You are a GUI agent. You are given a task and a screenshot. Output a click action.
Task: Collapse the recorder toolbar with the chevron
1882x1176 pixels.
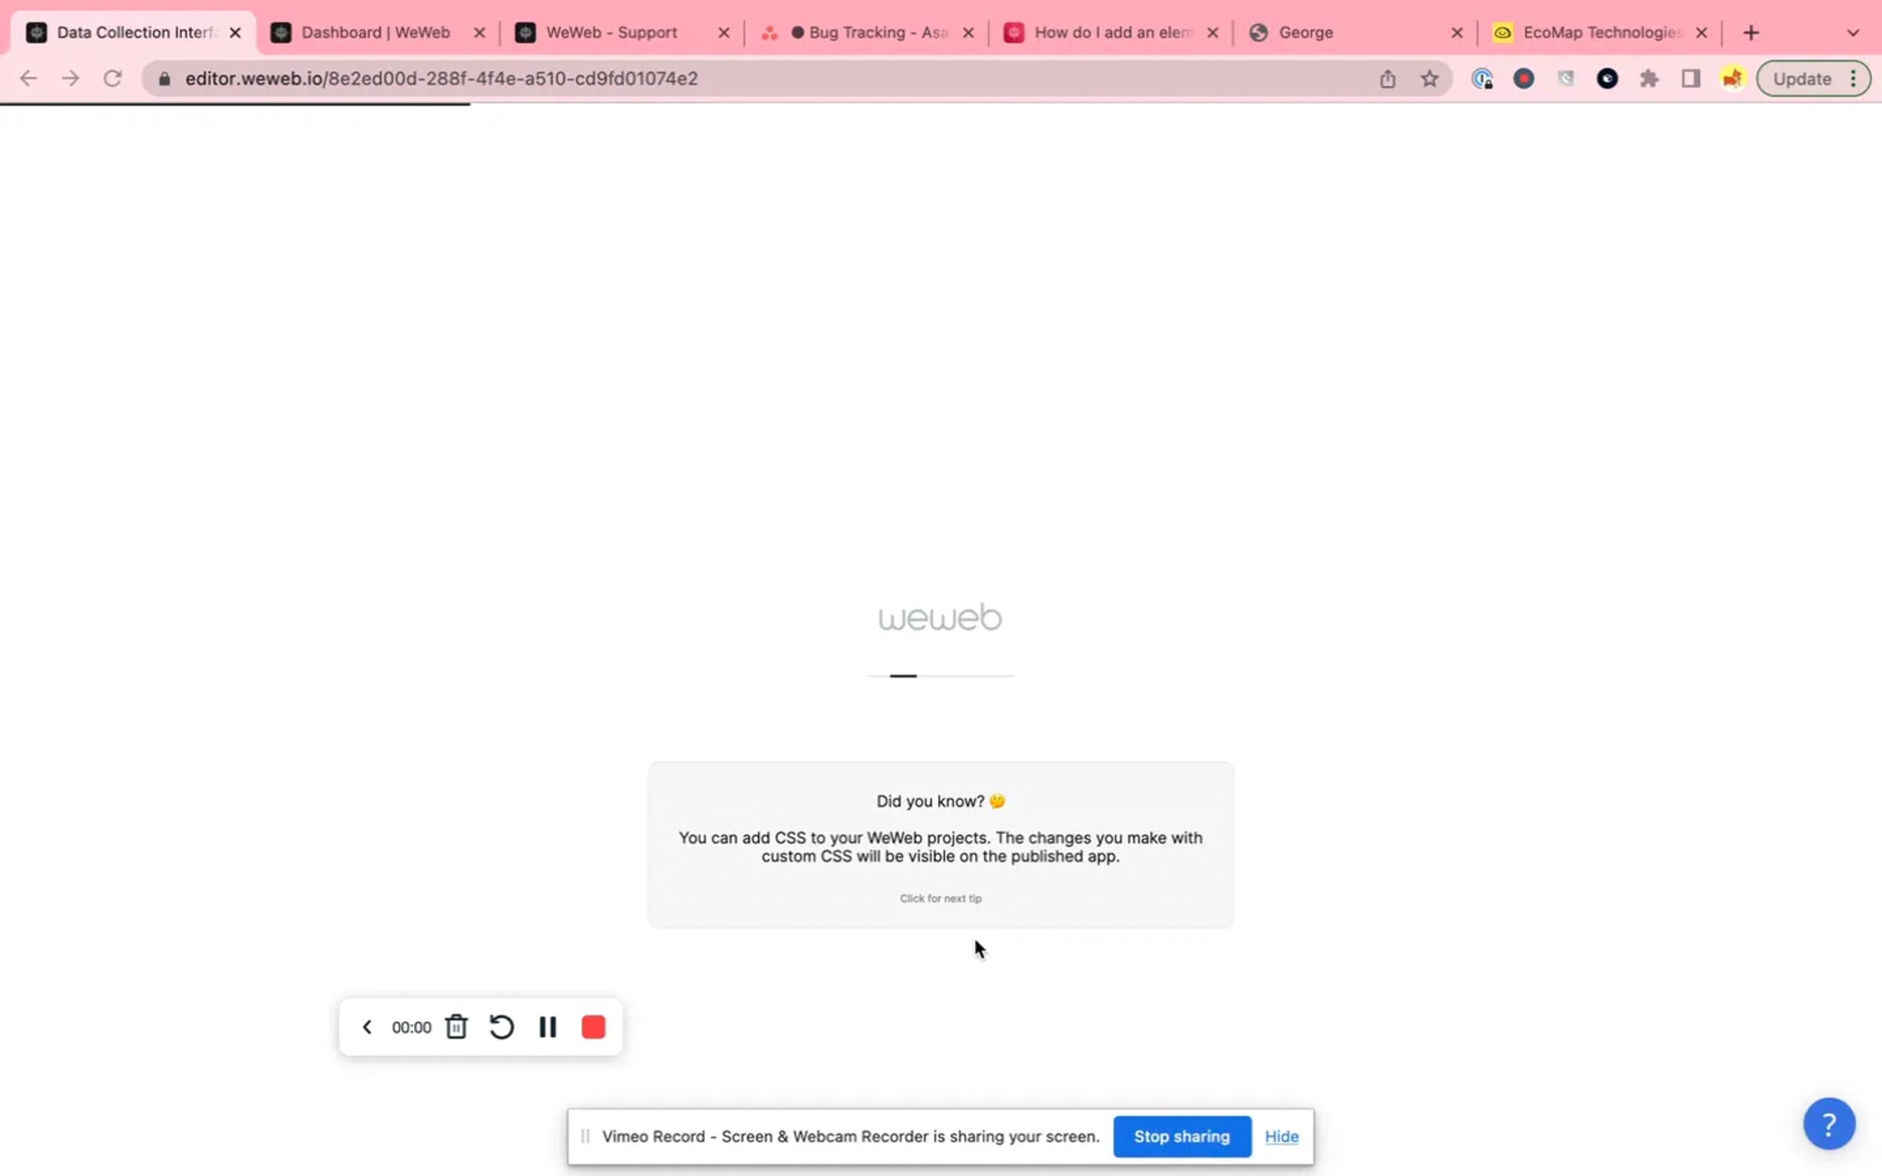coord(366,1027)
